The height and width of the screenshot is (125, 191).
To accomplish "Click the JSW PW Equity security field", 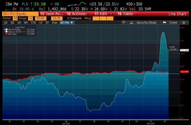I will click(x=19, y=14).
